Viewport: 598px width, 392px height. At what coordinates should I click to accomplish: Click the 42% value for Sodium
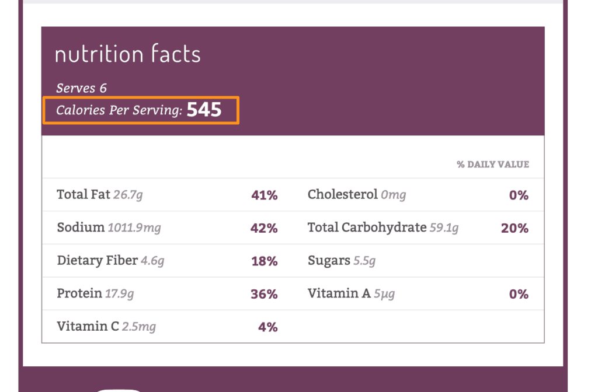click(264, 228)
